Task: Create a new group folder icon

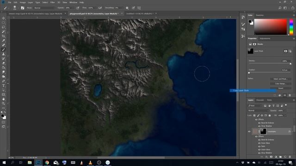Action: 281,157
